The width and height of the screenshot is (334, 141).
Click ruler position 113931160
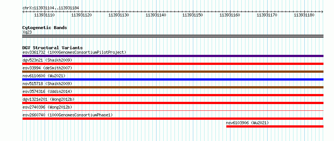pyautogui.click(x=230, y=15)
